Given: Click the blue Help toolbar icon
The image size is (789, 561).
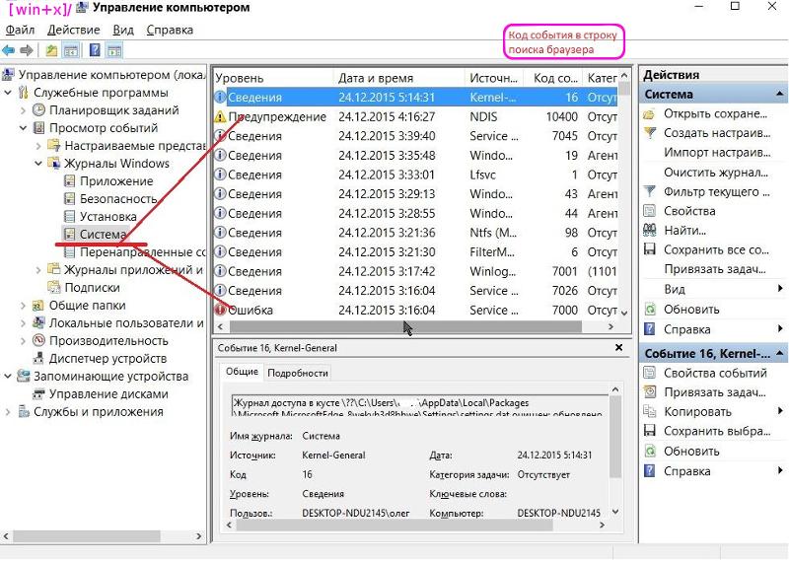Looking at the screenshot, I should 95,50.
